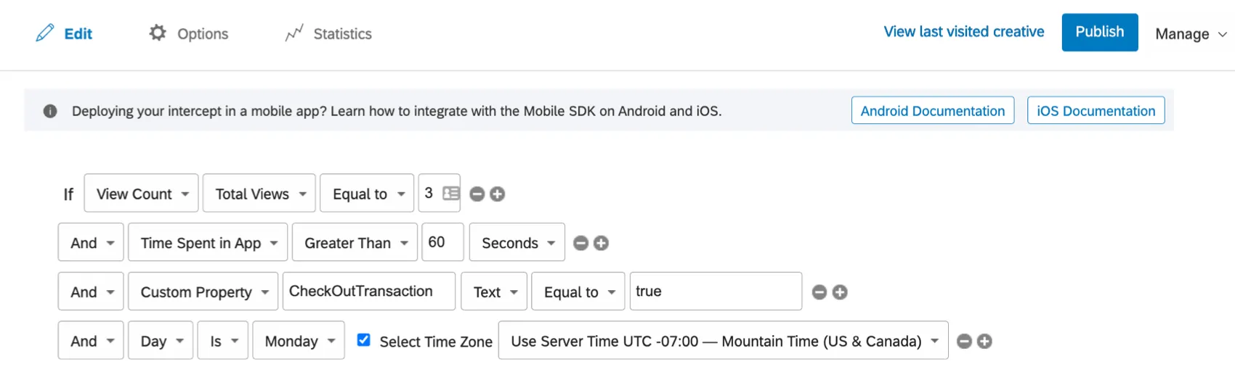Add condition after Custom Property row
1235x380 pixels.
(x=840, y=292)
